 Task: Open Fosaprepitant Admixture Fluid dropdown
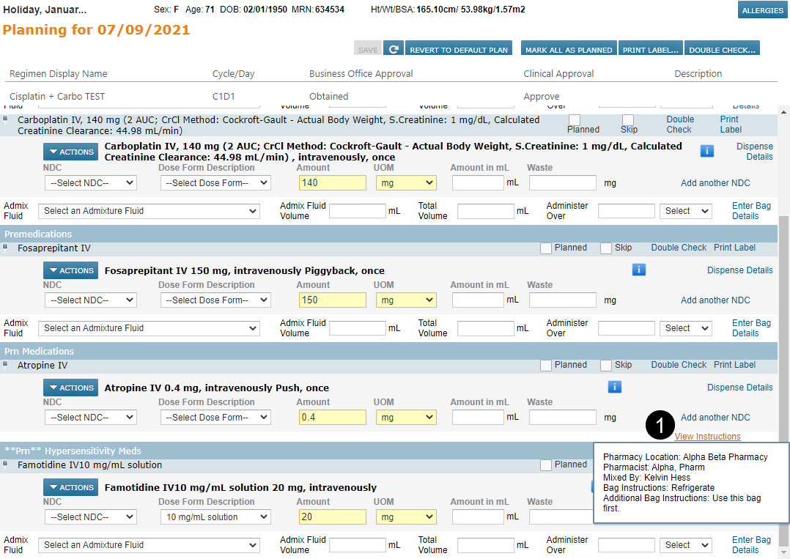pyautogui.click(x=149, y=328)
